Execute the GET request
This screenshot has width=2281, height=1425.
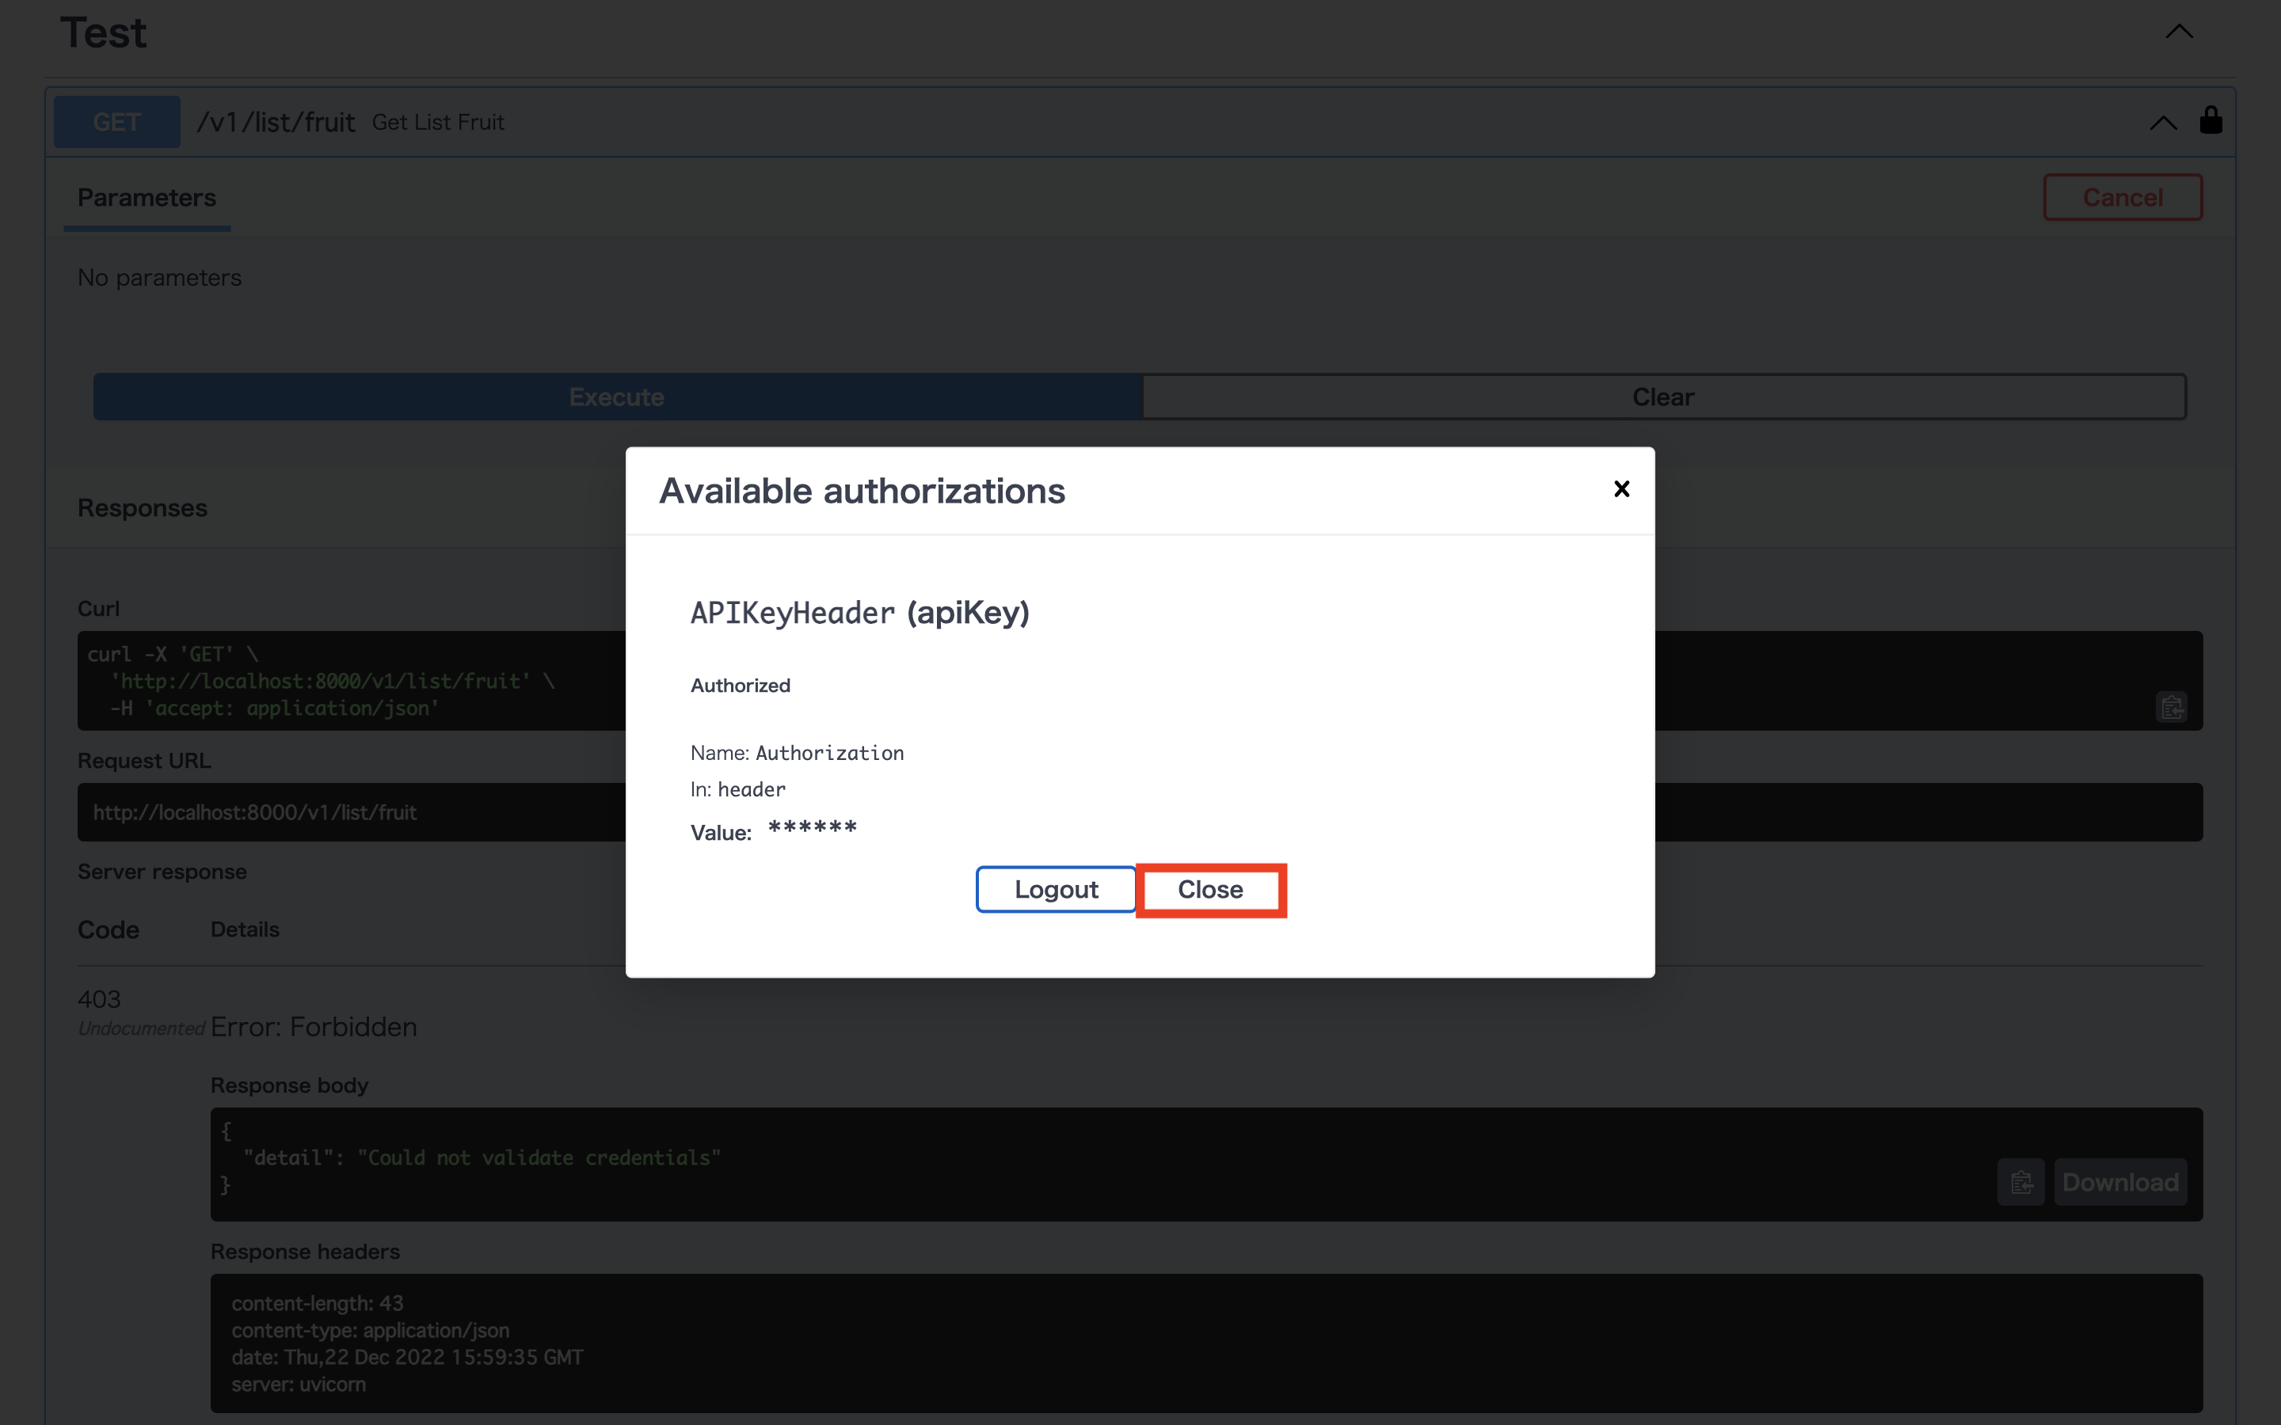618,396
